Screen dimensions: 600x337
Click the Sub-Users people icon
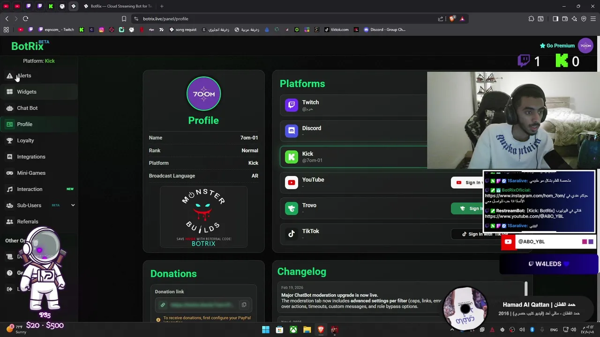(x=10, y=205)
